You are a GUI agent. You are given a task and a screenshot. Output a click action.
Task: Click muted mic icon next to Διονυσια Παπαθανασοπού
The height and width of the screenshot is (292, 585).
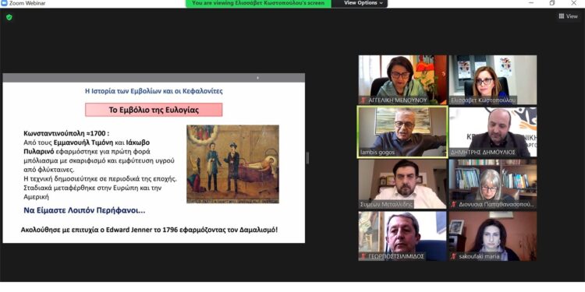[454, 205]
